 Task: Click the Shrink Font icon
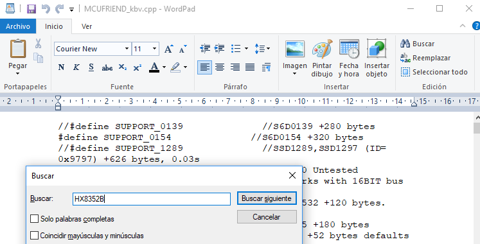pyautogui.click(x=183, y=49)
